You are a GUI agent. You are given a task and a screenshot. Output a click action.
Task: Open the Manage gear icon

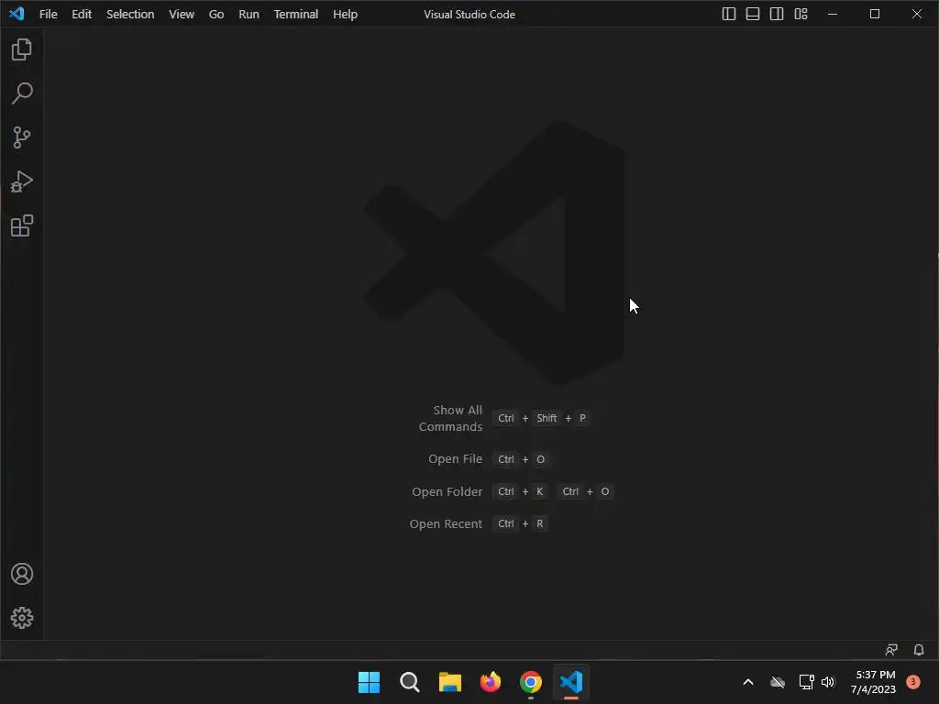pyautogui.click(x=22, y=618)
